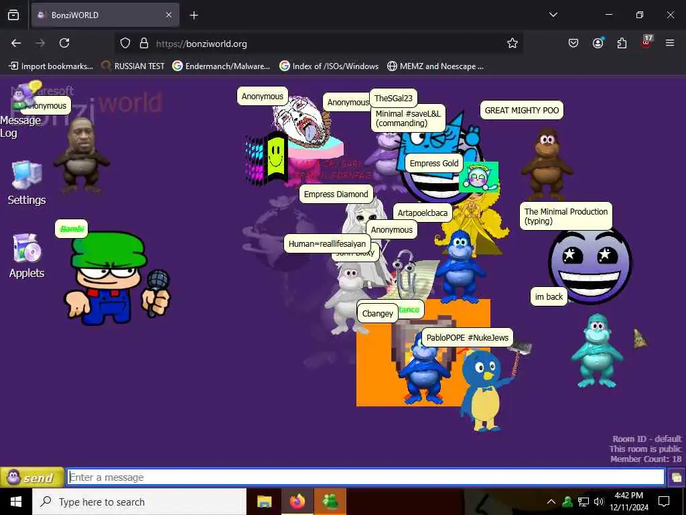Open File Explorer from the taskbar
The height and width of the screenshot is (515, 686).
pos(264,502)
